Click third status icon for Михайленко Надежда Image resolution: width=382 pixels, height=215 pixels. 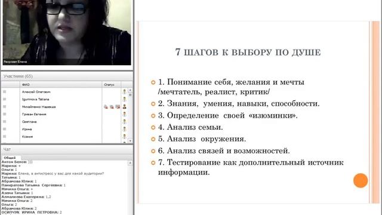(x=118, y=106)
